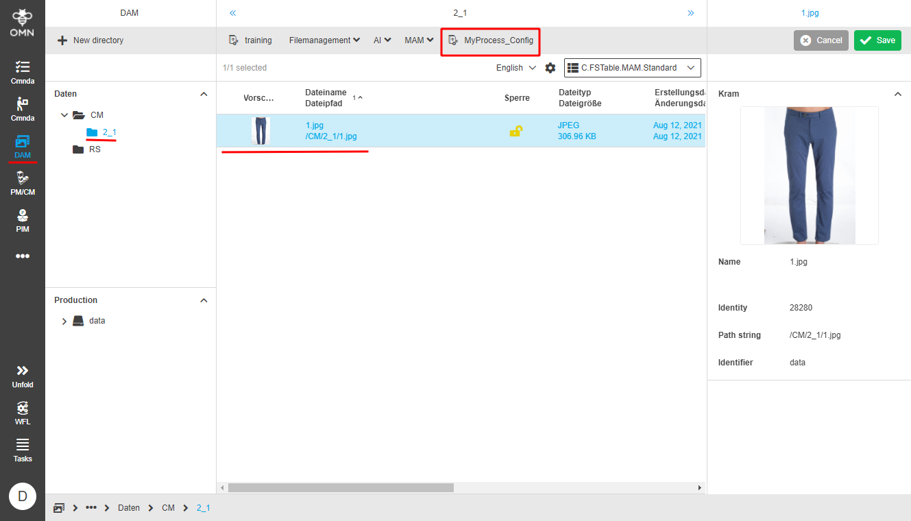Screen dimensions: 911x521
Task: Click the 2_1 blue folder icon
Action: (x=92, y=132)
